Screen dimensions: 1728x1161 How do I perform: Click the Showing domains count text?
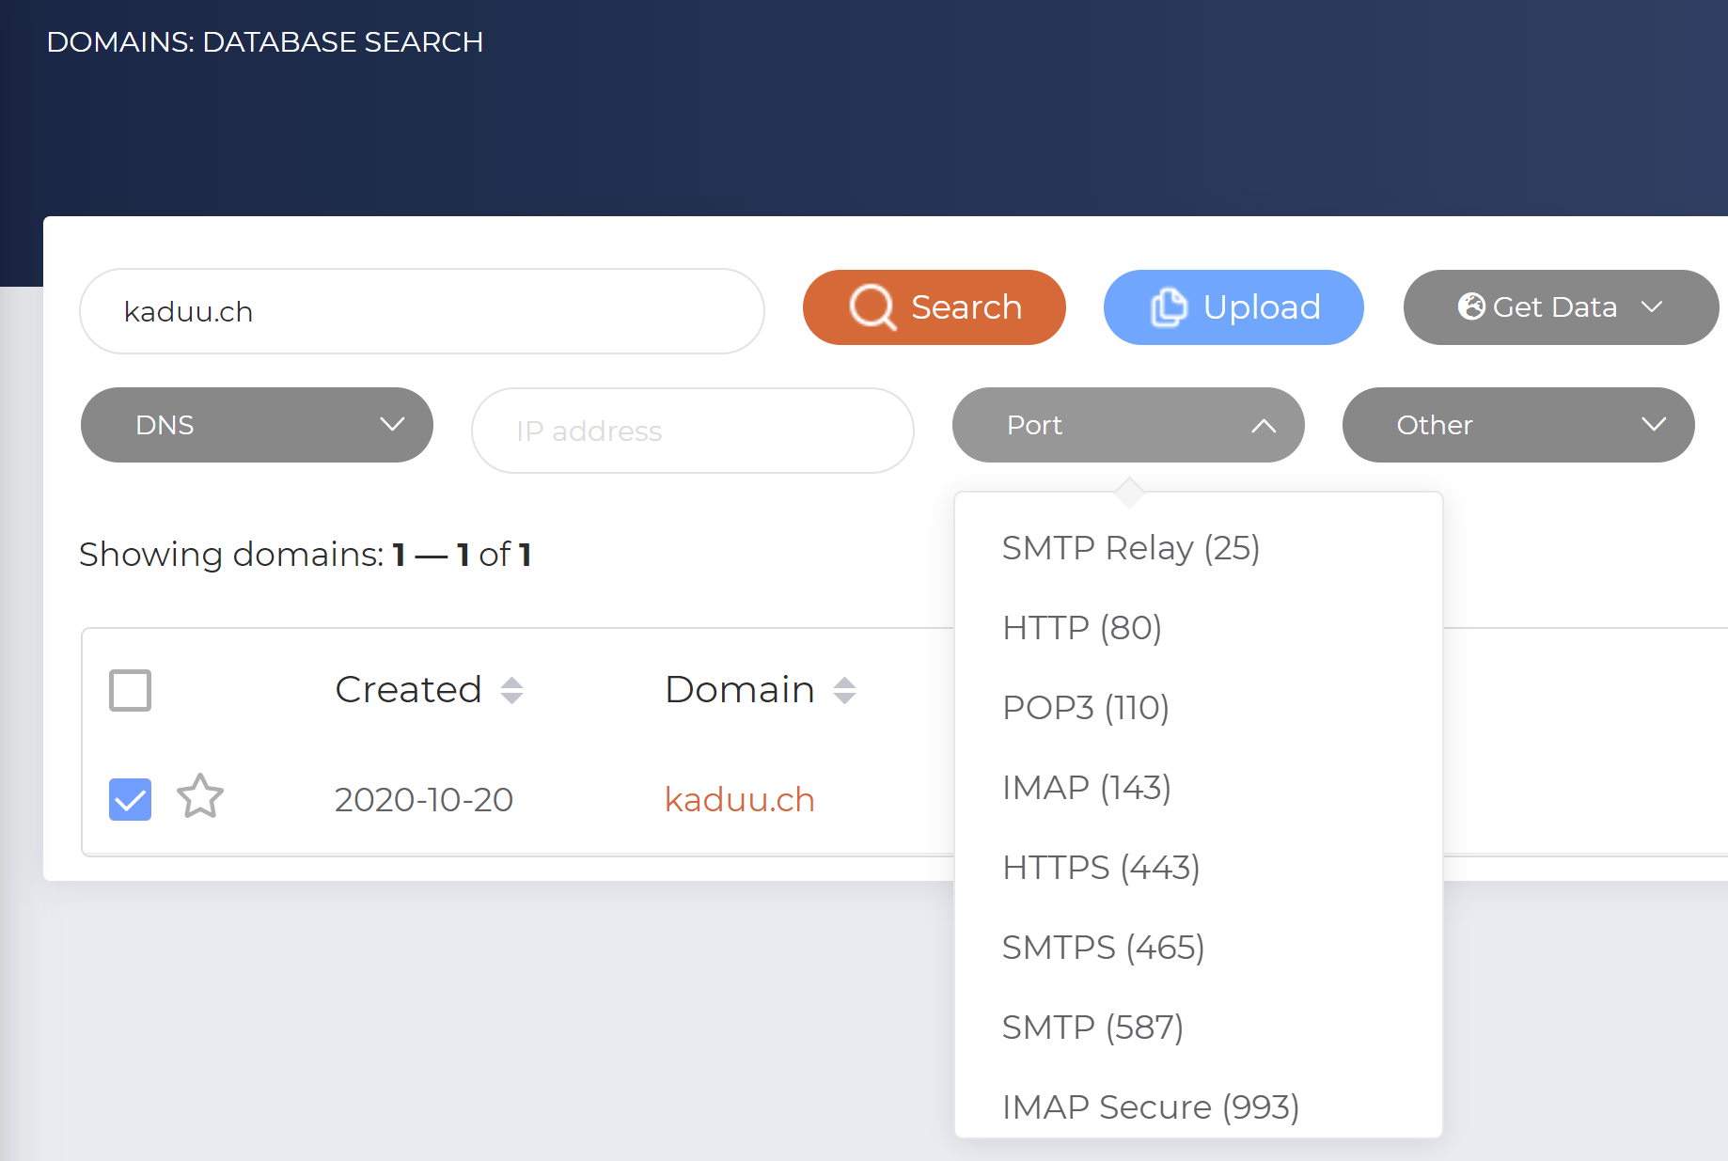pos(306,555)
